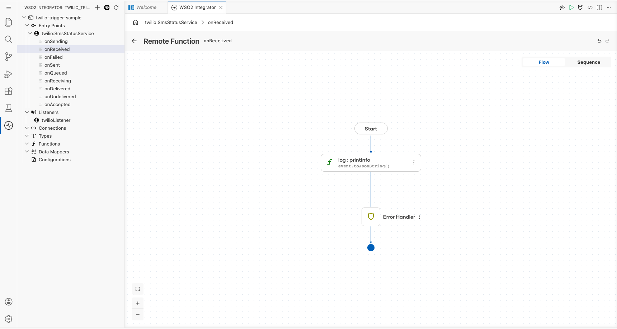
Task: Open the Run and Debug view
Action: click(9, 74)
